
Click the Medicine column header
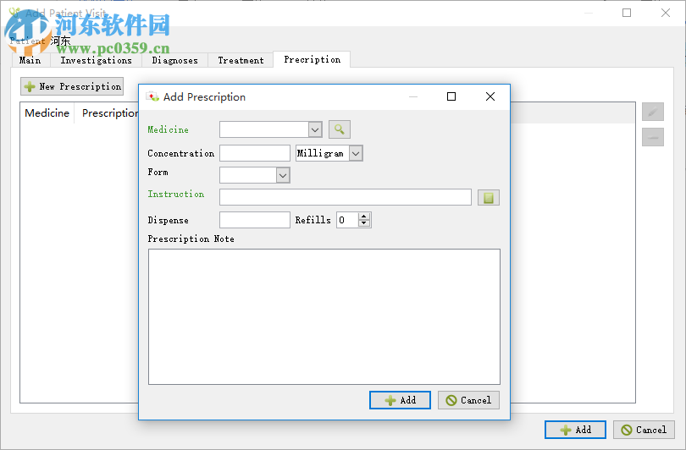(x=47, y=113)
